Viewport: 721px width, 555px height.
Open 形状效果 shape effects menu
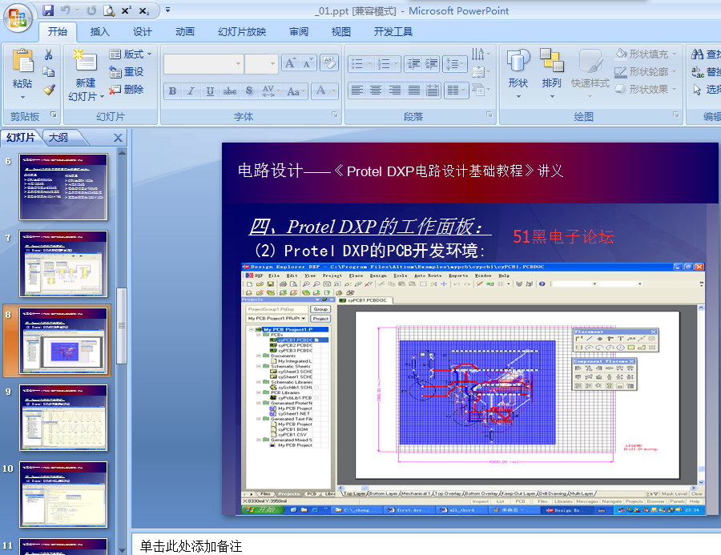click(x=646, y=89)
